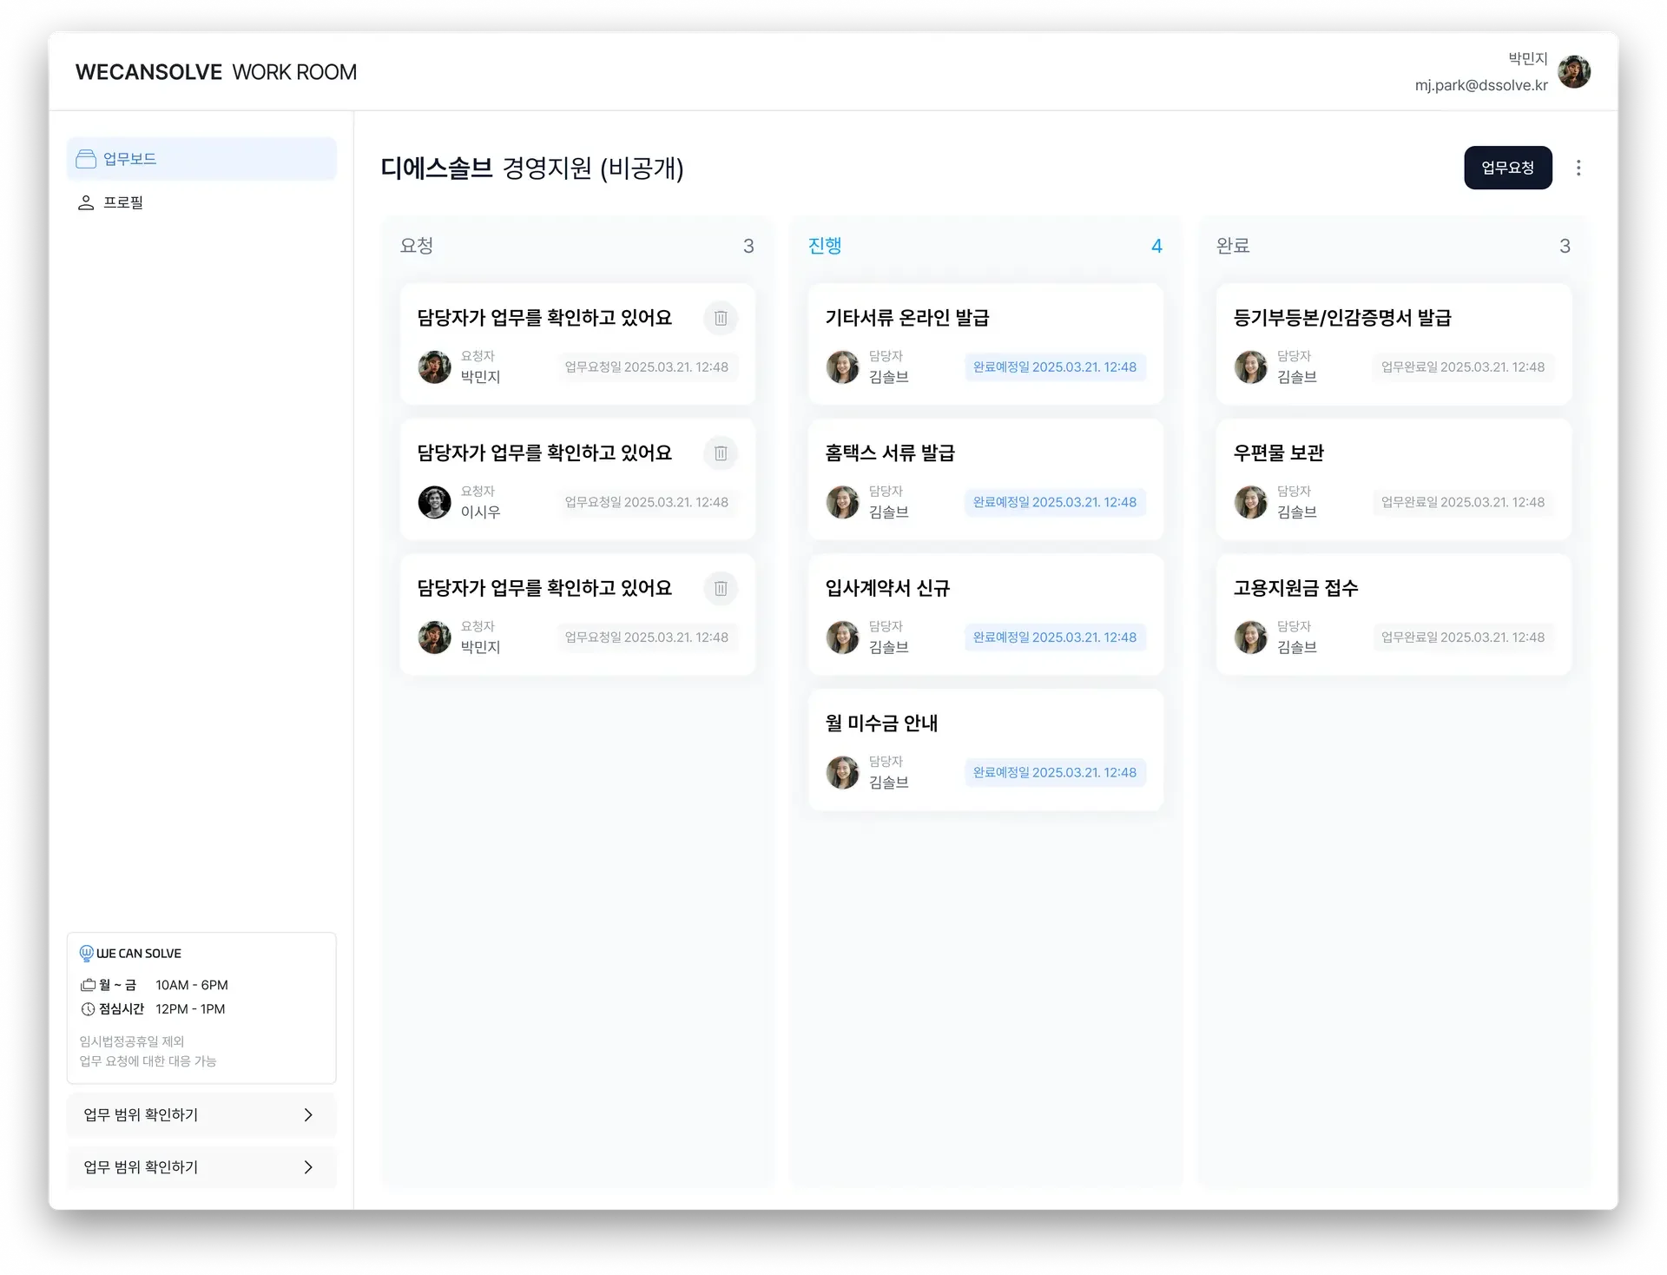Click the 박민지 profile avatar in header
The width and height of the screenshot is (1667, 1275).
1573,72
